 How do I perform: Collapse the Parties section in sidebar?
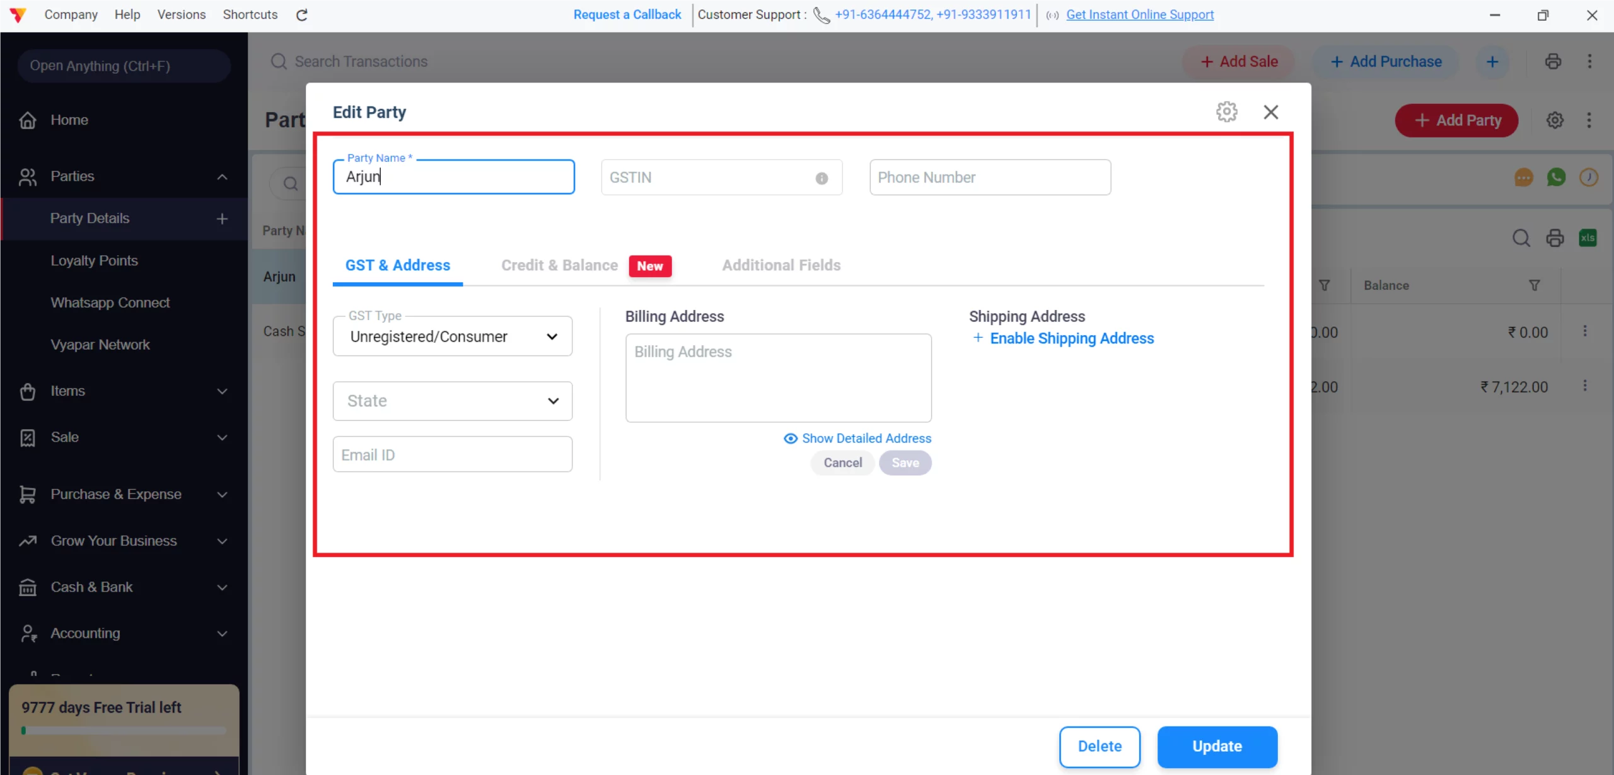221,176
